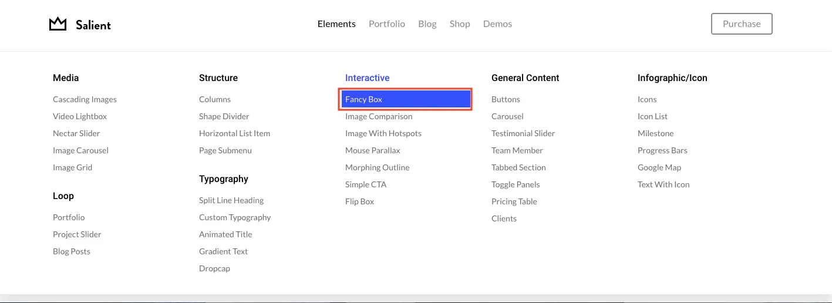Open the Shop nav item

coord(460,24)
